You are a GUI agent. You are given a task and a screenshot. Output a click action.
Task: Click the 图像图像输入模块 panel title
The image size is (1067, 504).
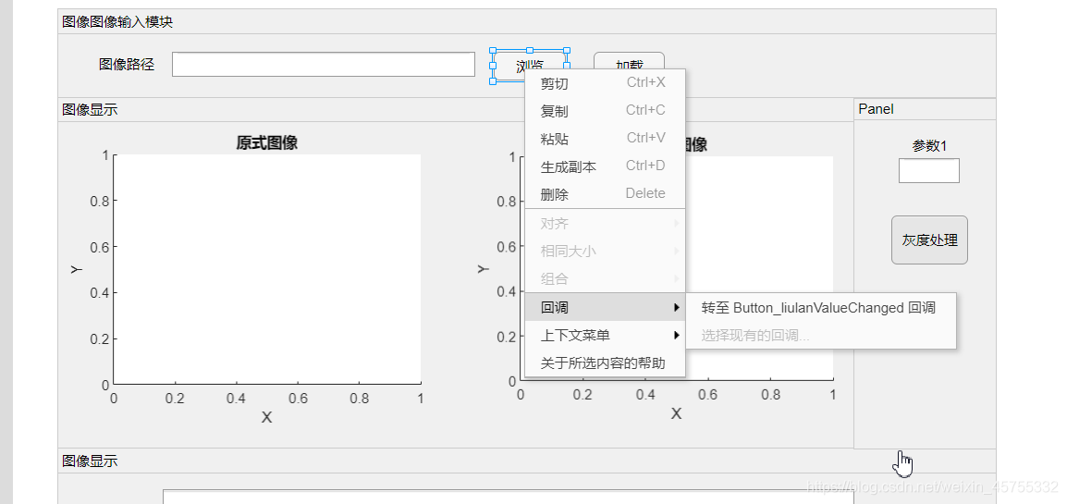coord(117,22)
